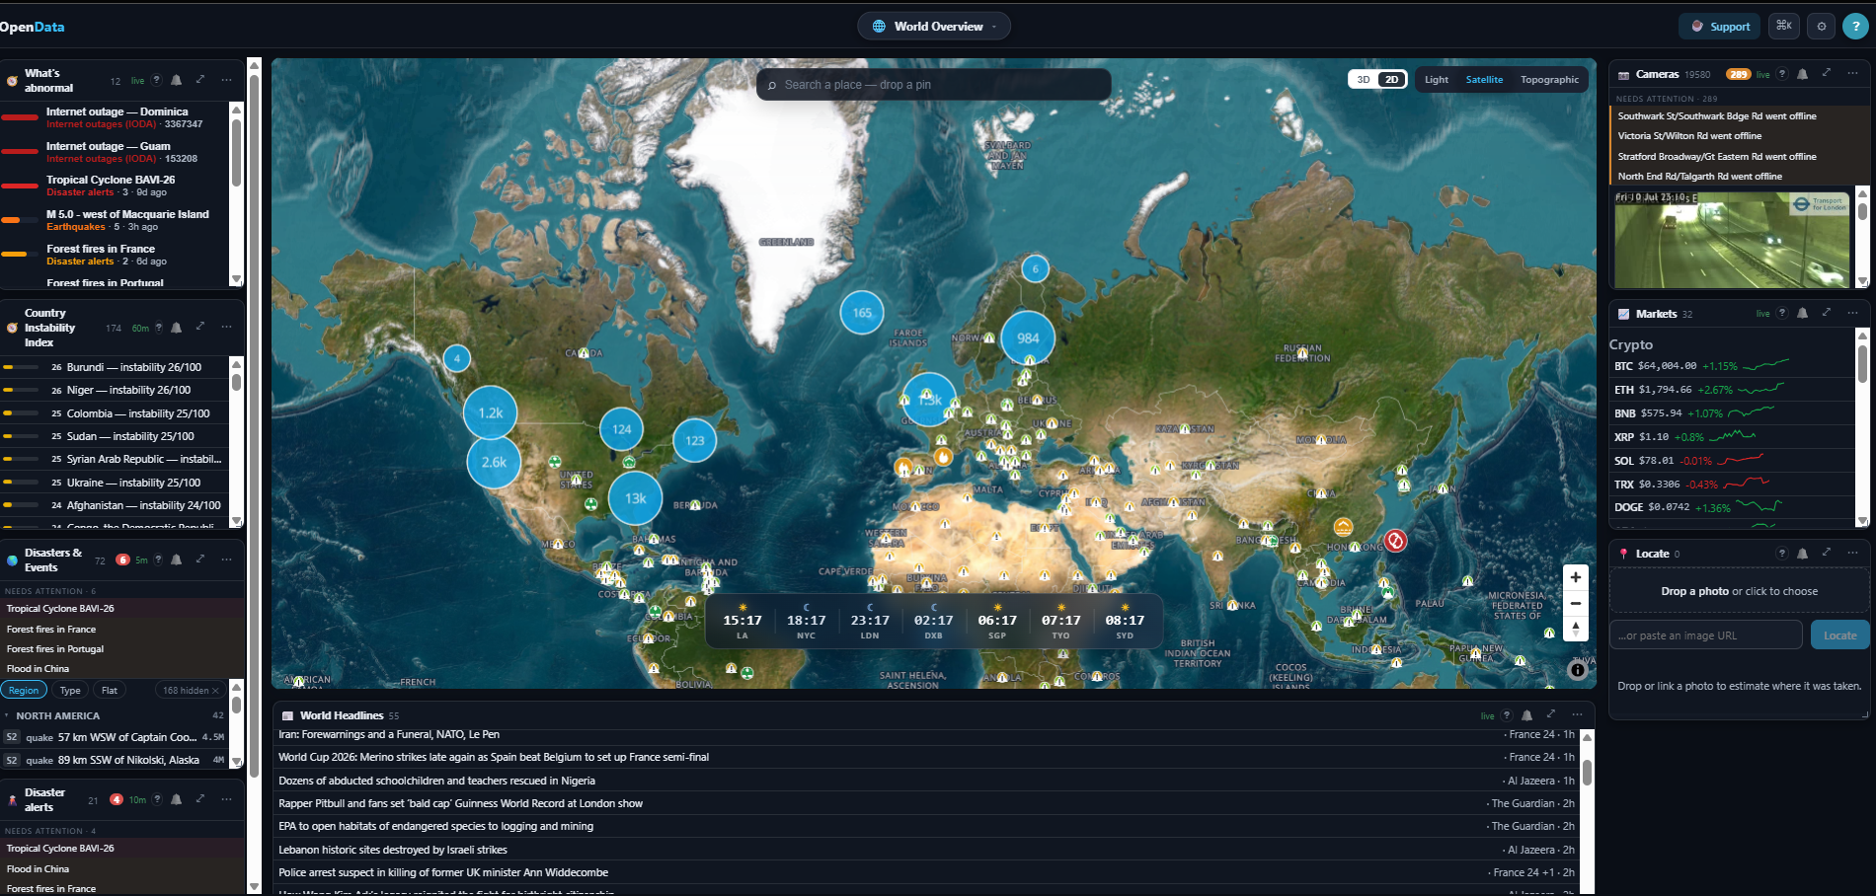
Task: Click the map place search field
Action: [x=934, y=85]
